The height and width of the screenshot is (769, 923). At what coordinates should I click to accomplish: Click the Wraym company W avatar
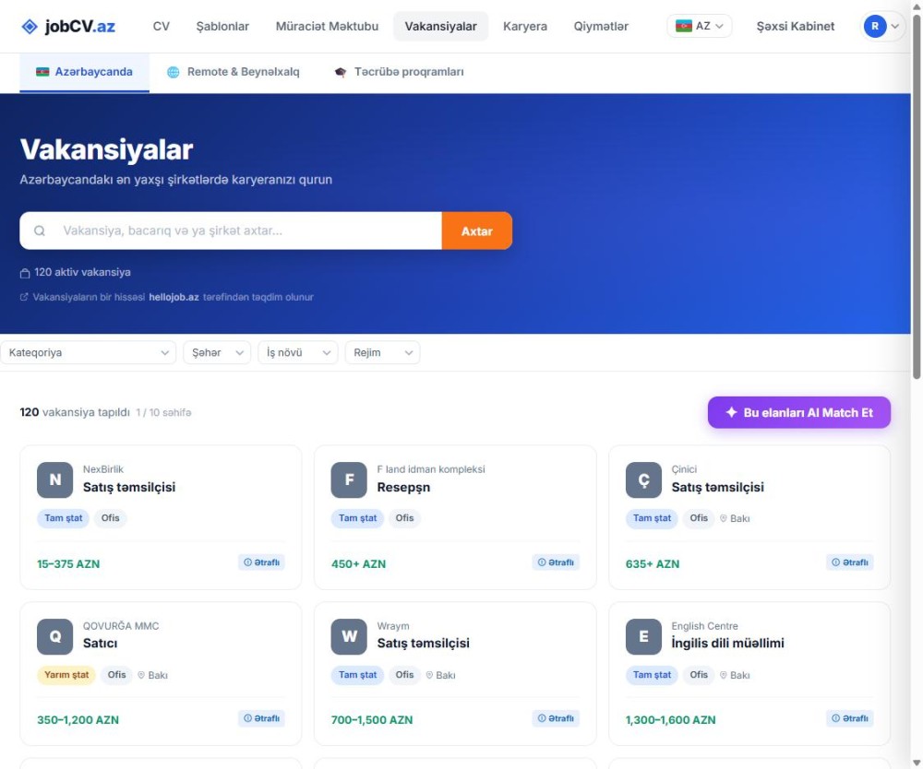pyautogui.click(x=349, y=637)
